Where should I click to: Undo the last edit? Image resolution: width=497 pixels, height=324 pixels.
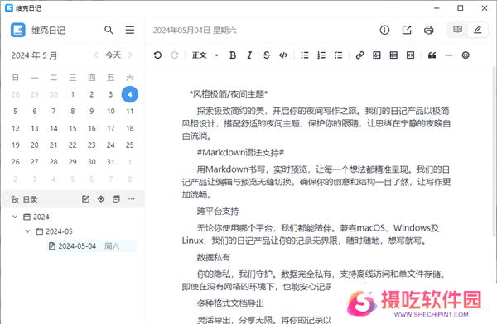tap(157, 55)
